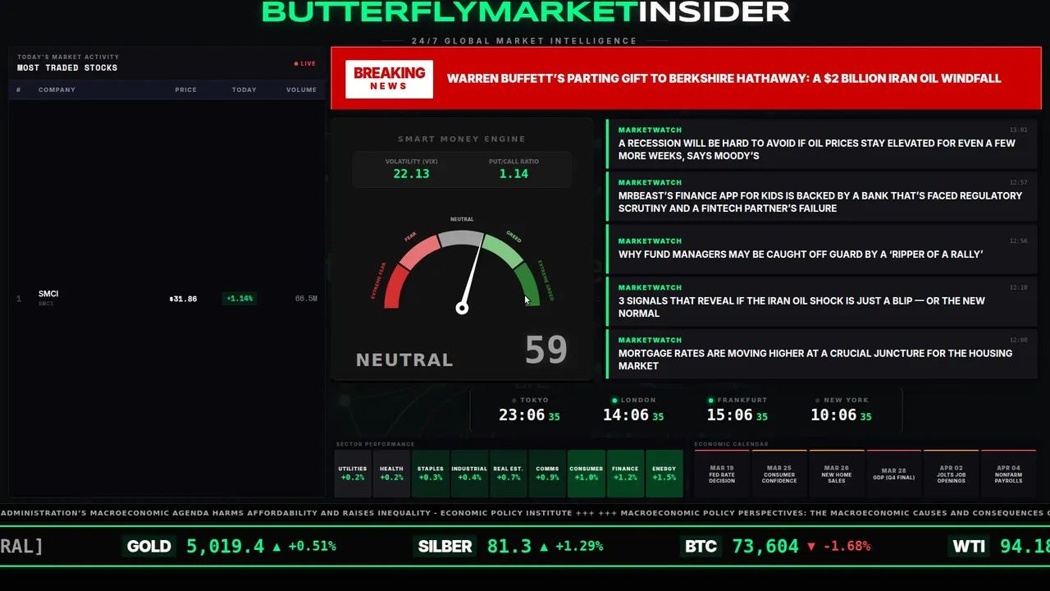Click the gauge score 59
Image resolution: width=1050 pixels, height=591 pixels.
click(x=546, y=350)
